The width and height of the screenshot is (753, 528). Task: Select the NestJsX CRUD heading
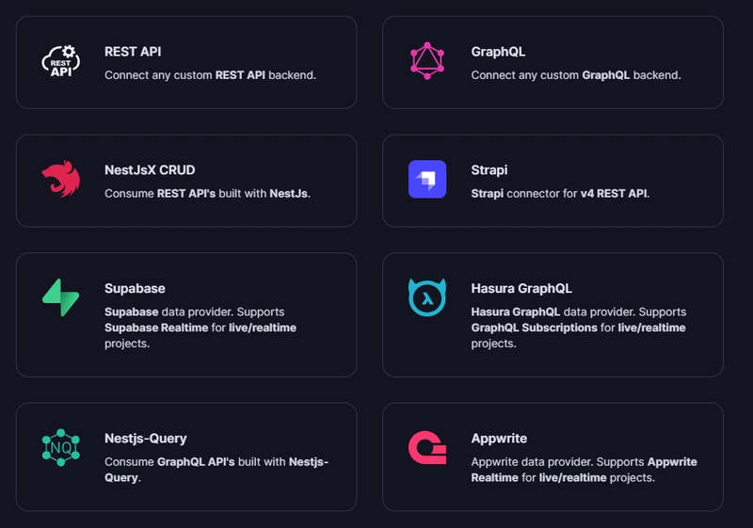point(150,170)
